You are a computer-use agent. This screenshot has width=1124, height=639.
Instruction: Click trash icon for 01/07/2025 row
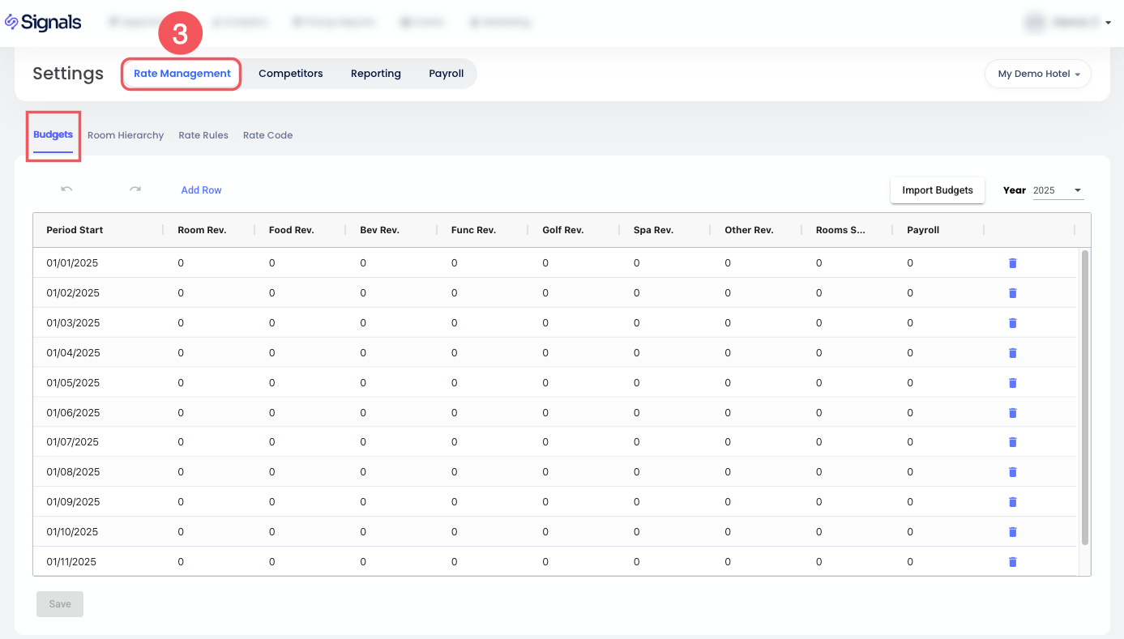point(1012,442)
